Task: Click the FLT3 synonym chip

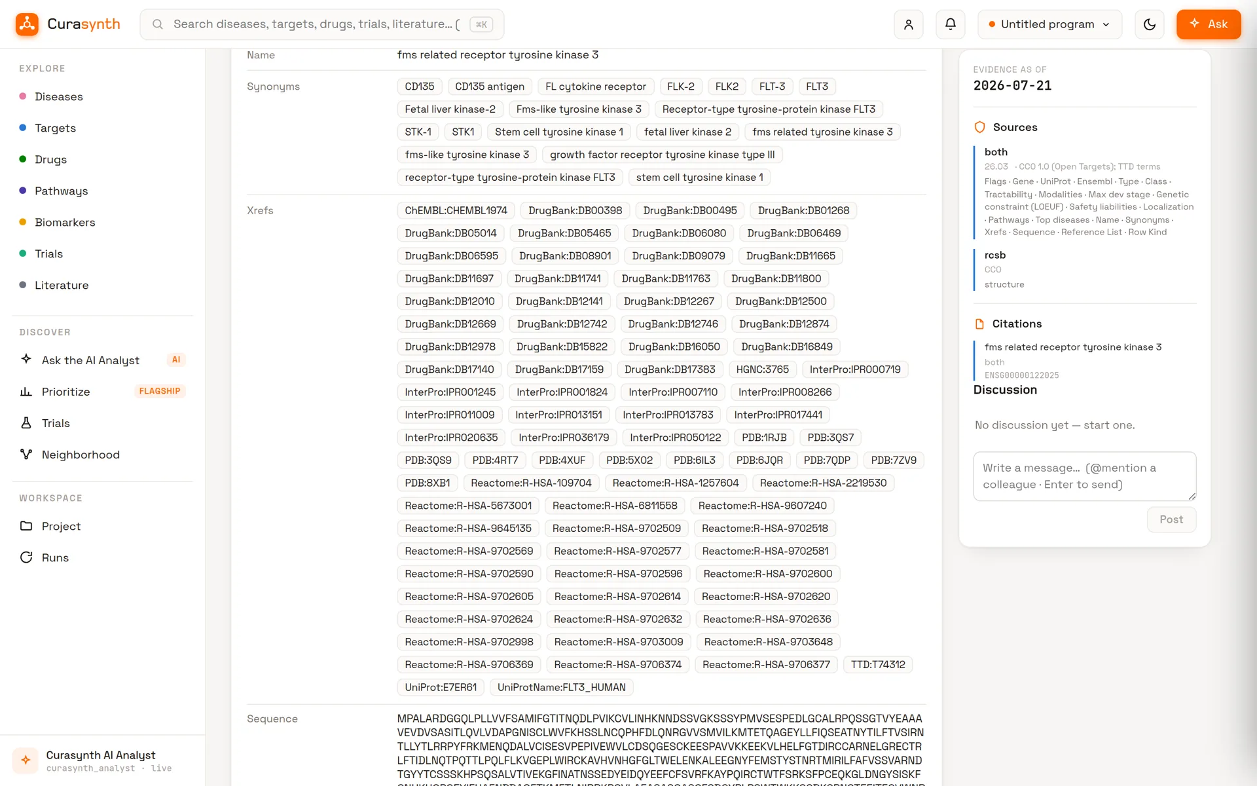Action: click(816, 86)
